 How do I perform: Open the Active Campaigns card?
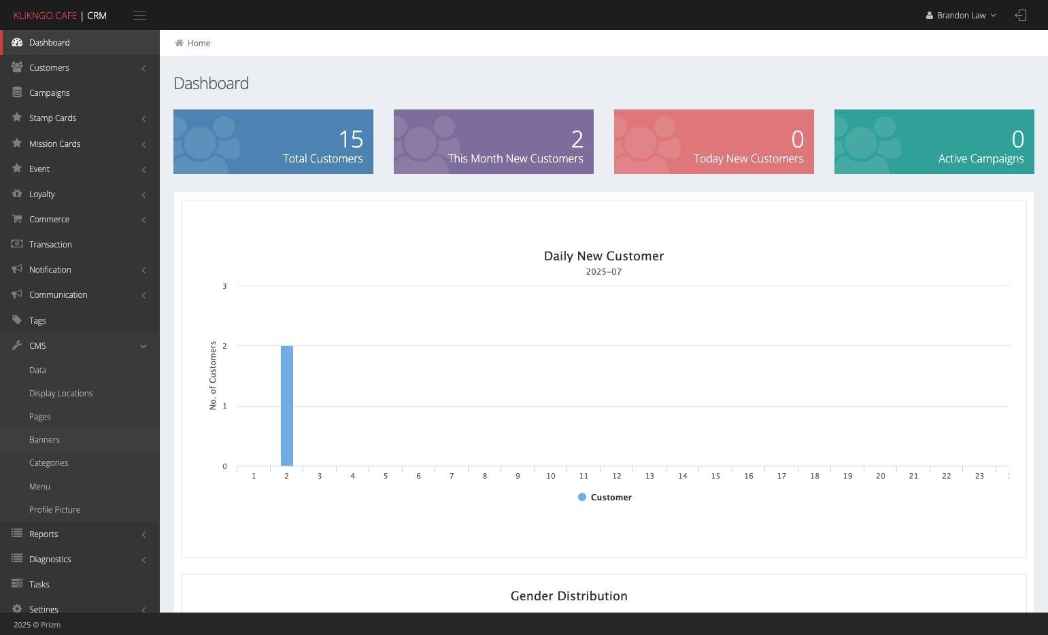tap(934, 141)
